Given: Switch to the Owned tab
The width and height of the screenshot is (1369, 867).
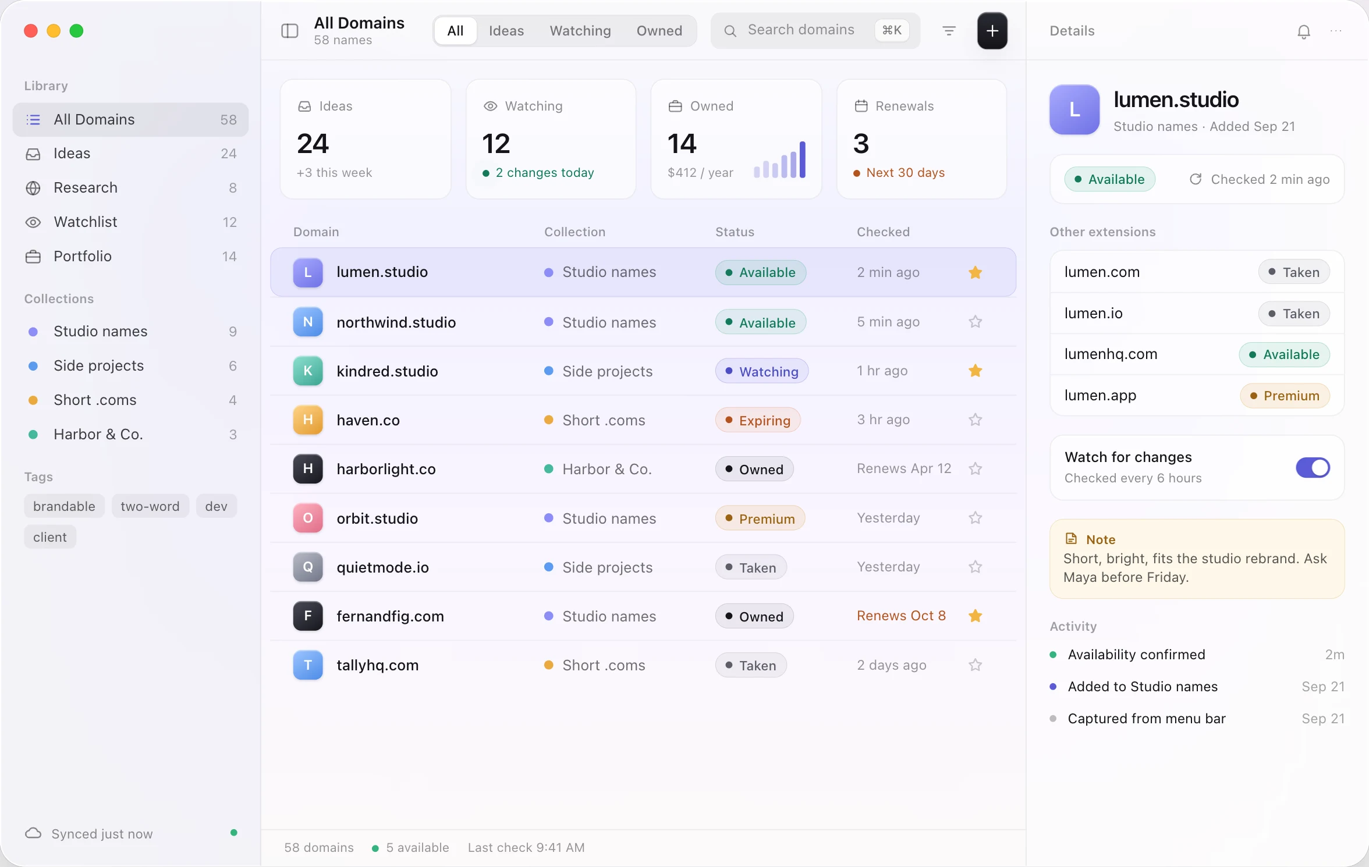Looking at the screenshot, I should (659, 31).
